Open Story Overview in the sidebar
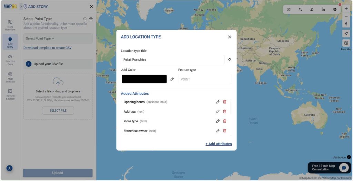 (10, 25)
